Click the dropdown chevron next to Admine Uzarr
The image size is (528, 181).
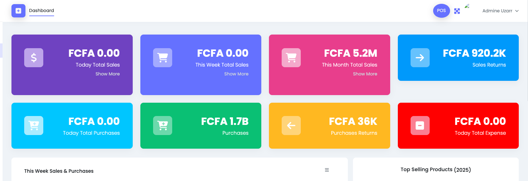[517, 11]
